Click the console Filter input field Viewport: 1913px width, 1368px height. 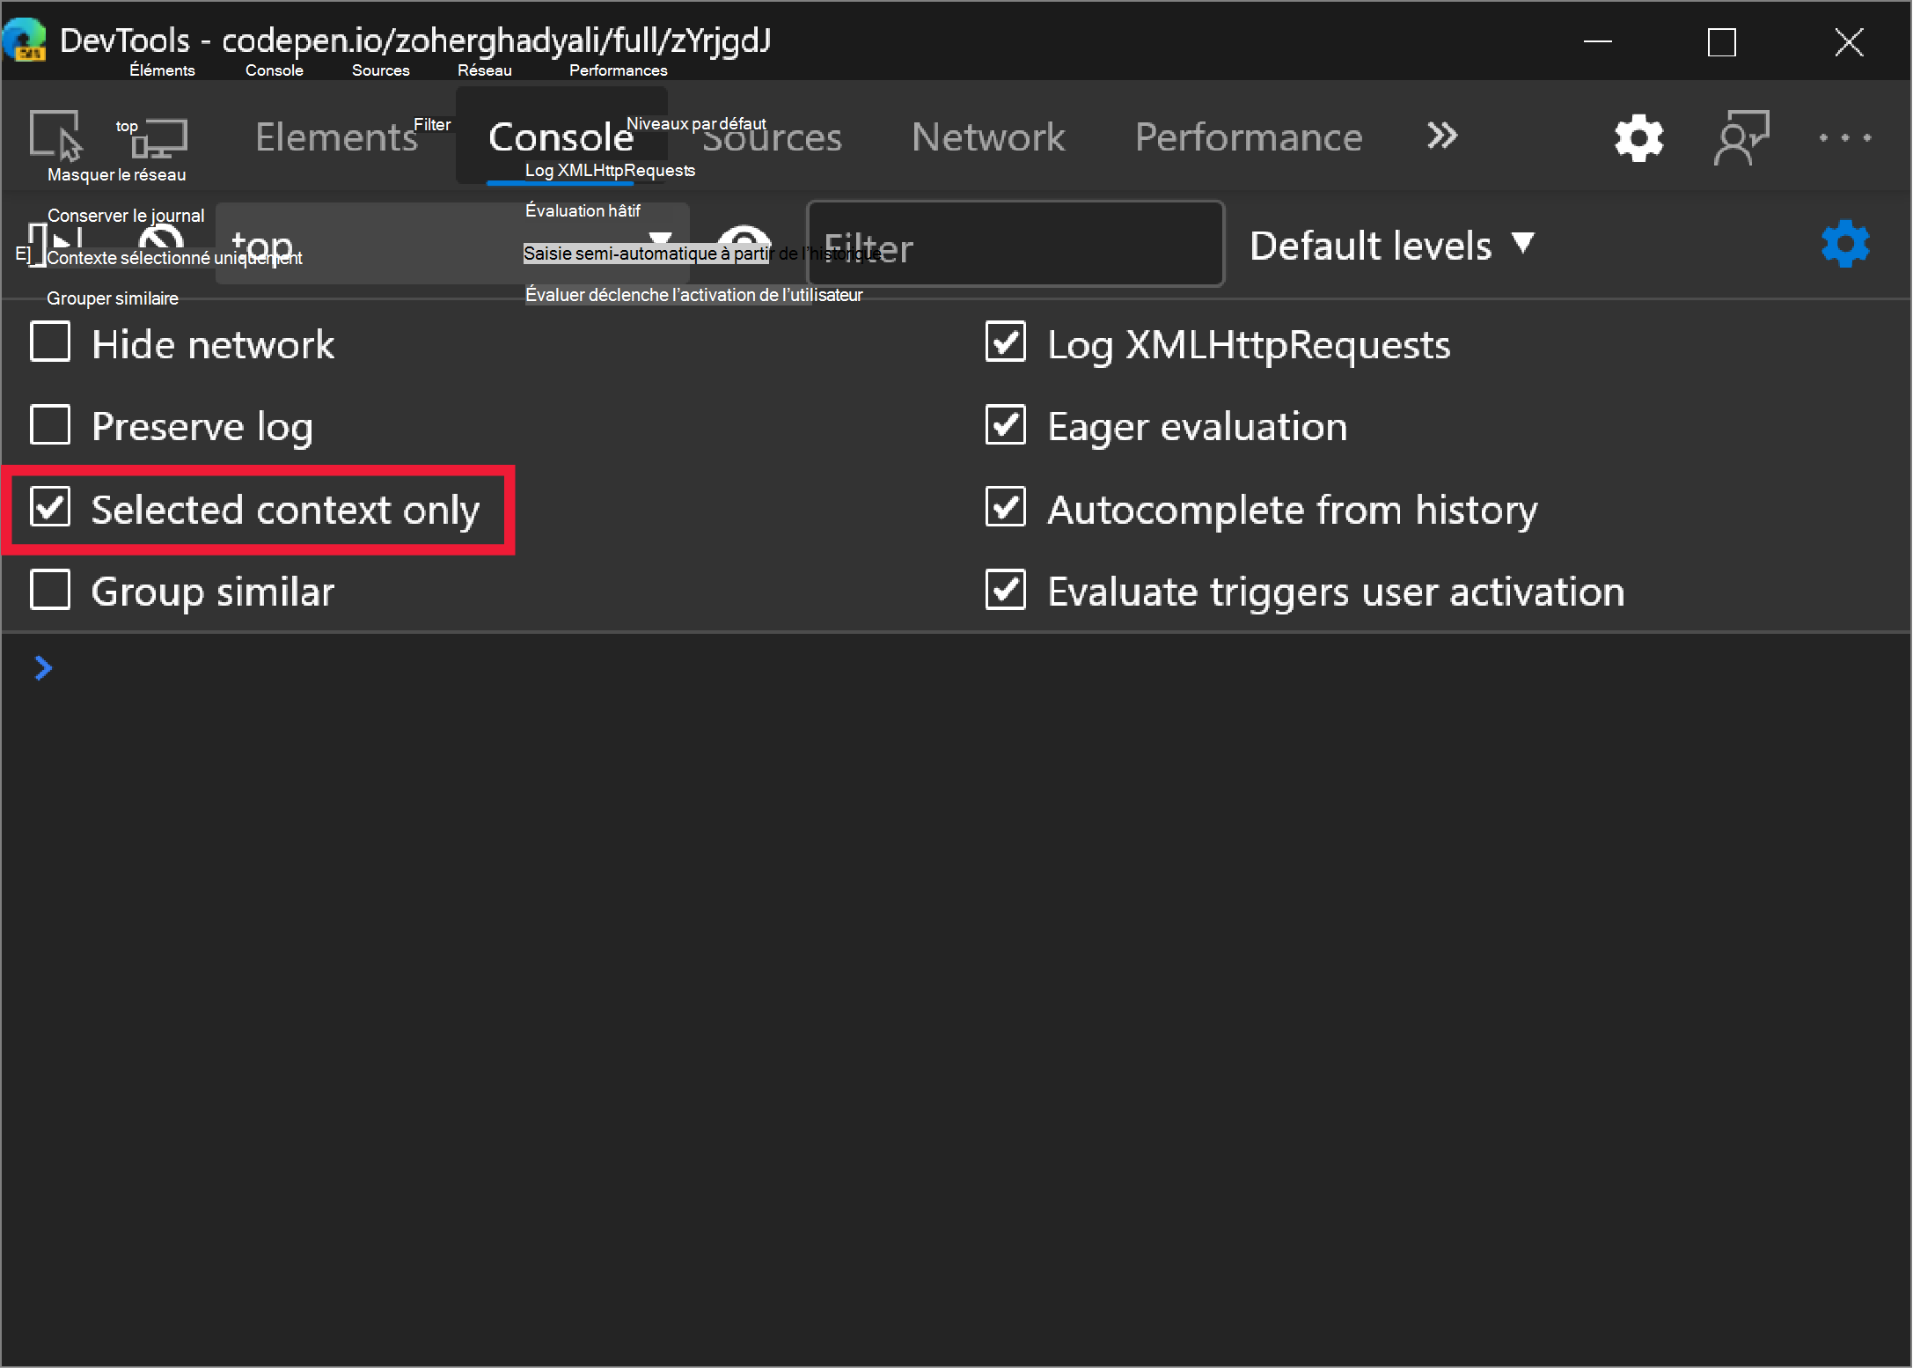coord(1015,246)
